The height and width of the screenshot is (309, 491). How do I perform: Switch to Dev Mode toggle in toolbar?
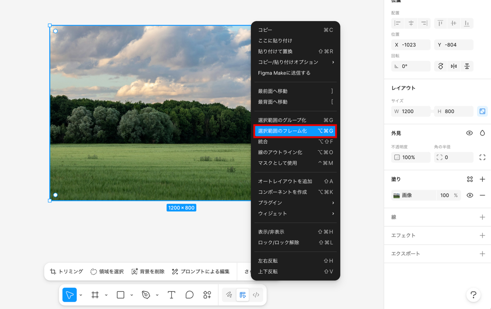[256, 295]
